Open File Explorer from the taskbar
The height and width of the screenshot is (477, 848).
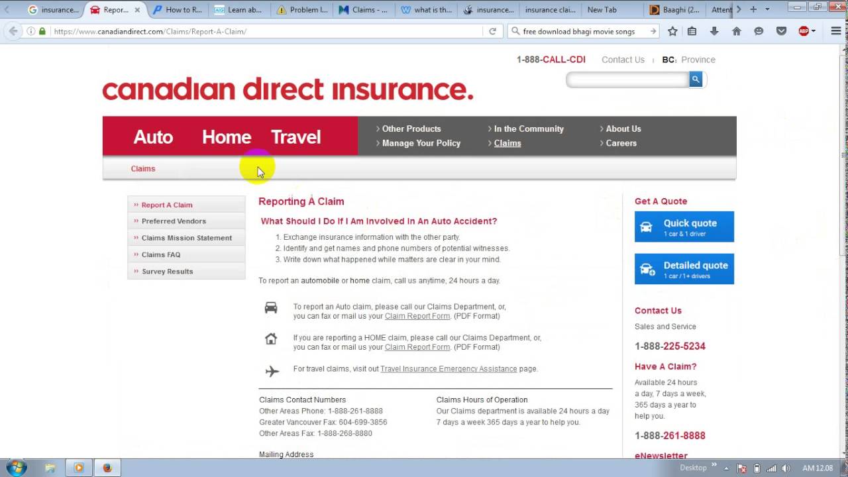point(50,468)
